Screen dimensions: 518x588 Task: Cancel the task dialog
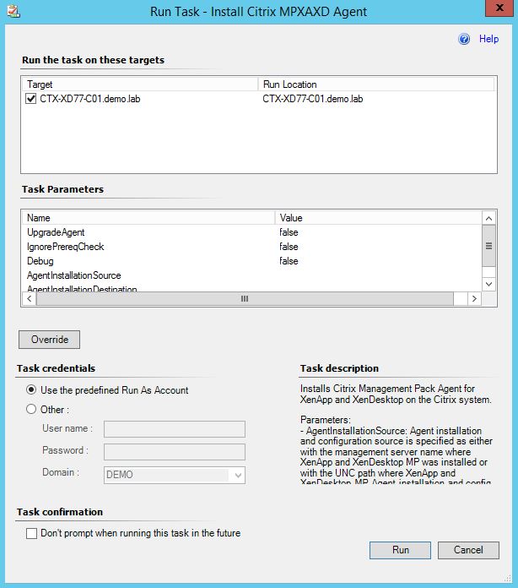tap(468, 550)
